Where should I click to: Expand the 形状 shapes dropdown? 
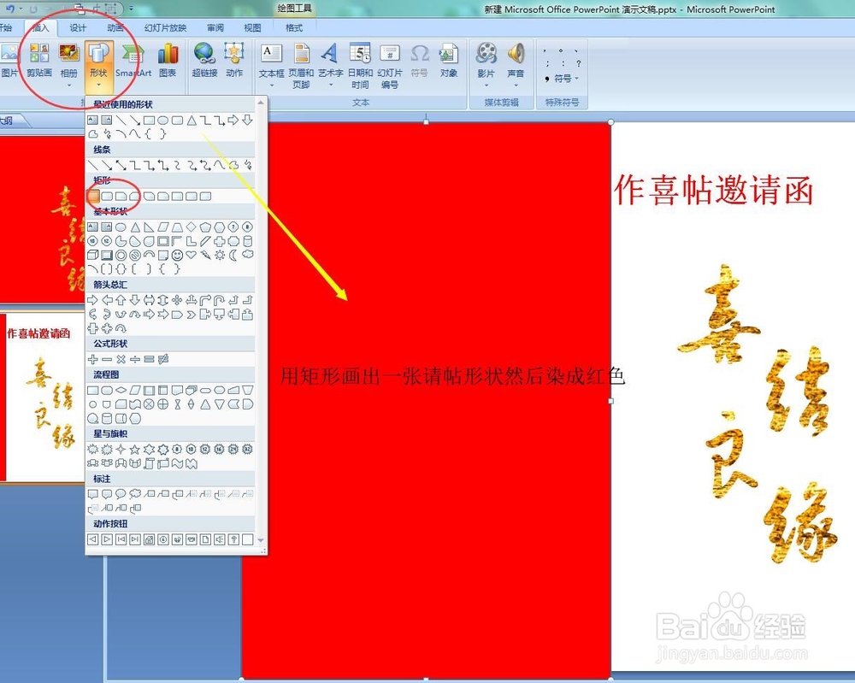(x=100, y=84)
